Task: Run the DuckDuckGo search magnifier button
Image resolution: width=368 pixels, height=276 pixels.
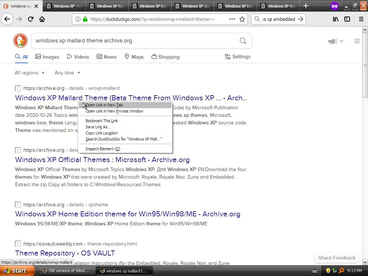Action: (243, 41)
